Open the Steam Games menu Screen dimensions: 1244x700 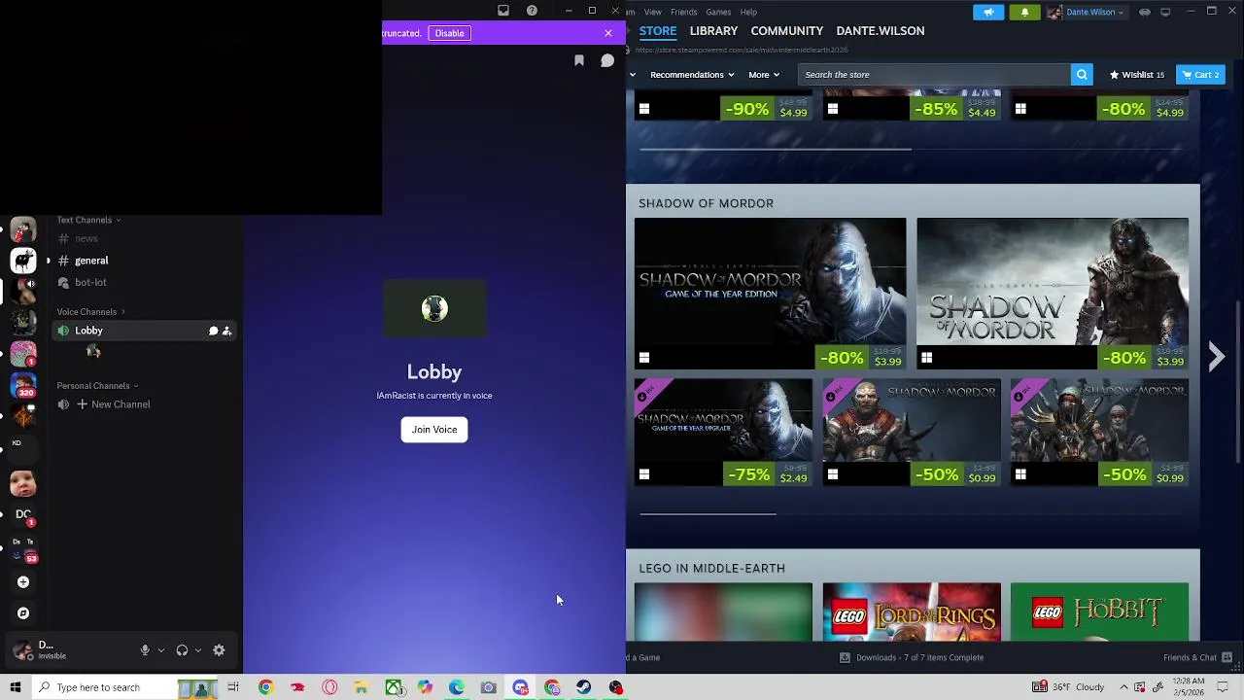pos(718,12)
